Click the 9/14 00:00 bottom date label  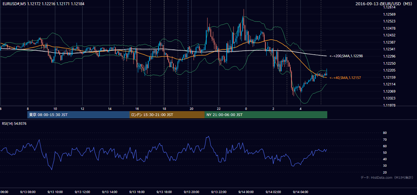[x=246, y=192]
